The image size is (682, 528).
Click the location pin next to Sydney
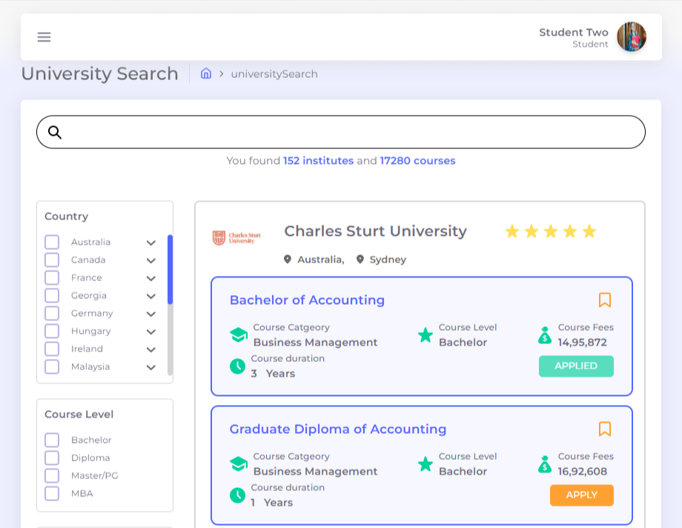(x=360, y=260)
